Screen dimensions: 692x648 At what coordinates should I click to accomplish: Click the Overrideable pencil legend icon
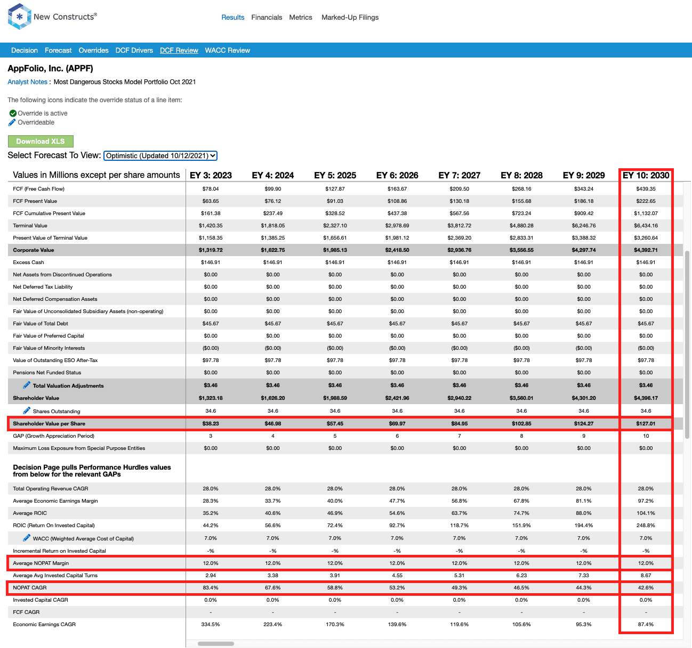coord(12,122)
